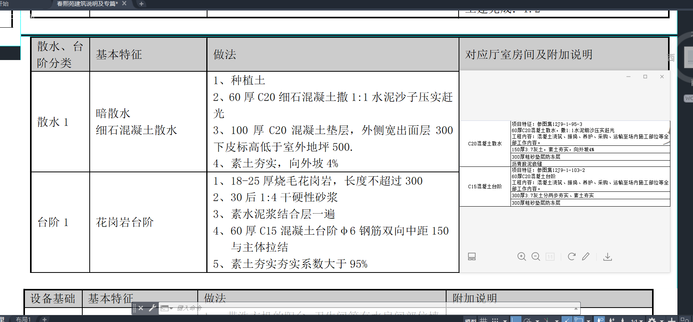
Task: Click 素水泥浆结合层一遍 line
Action: (274, 214)
